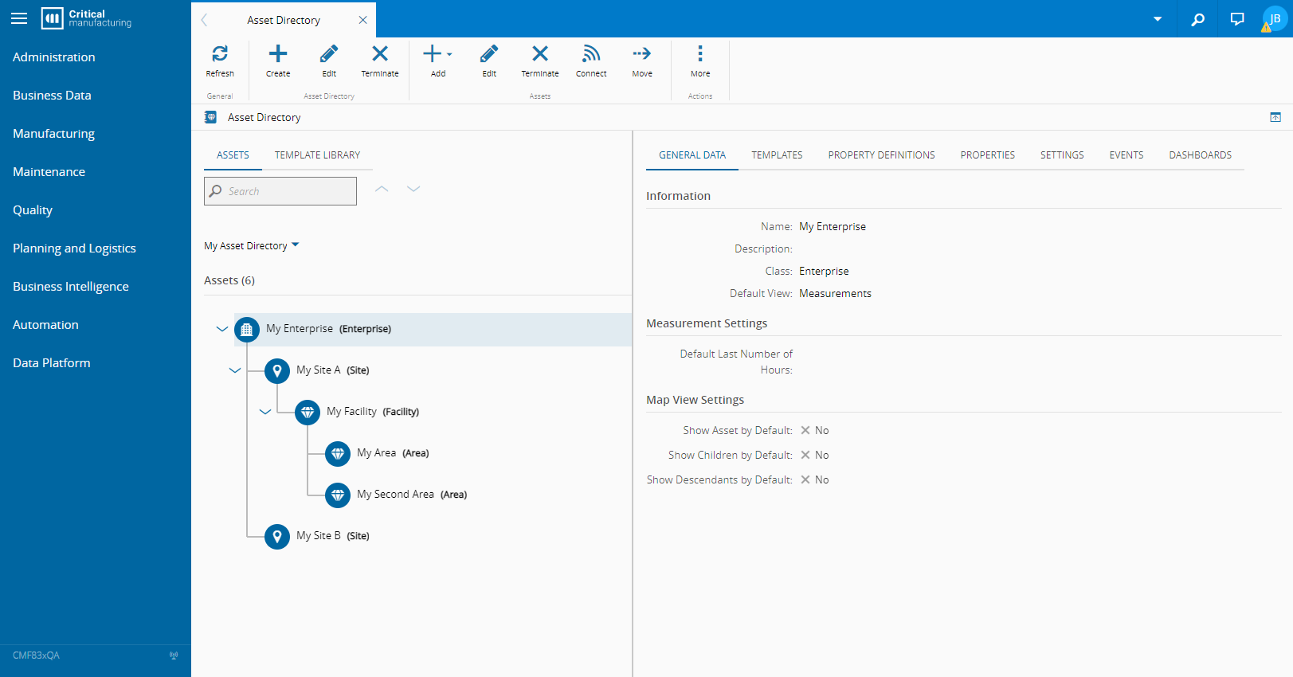This screenshot has width=1293, height=677.
Task: Open the search magnifier in top bar
Action: [x=1197, y=19]
